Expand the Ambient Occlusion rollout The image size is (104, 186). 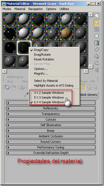(51, 136)
